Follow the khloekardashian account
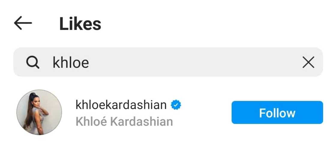The image size is (336, 166). 277,112
